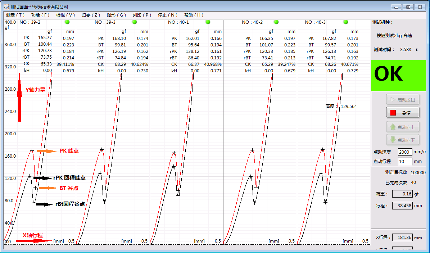Click green status indicator for NO: 39-3
Screen dimensions: 430x253
click(134, 22)
